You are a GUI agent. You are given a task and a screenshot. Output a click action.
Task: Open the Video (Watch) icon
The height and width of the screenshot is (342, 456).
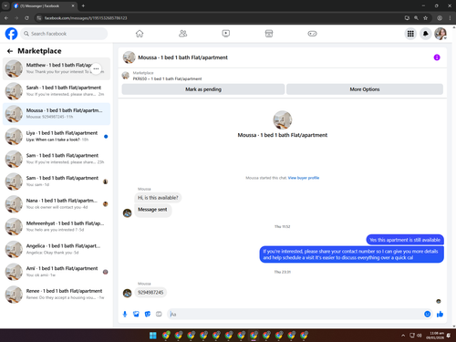[x=226, y=34]
